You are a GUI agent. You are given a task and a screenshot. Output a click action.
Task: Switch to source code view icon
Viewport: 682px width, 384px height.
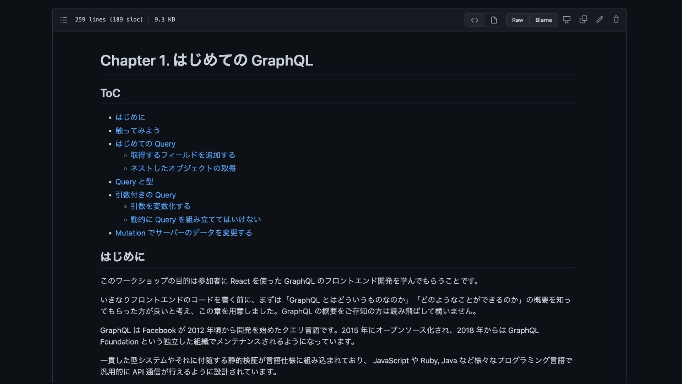474,20
